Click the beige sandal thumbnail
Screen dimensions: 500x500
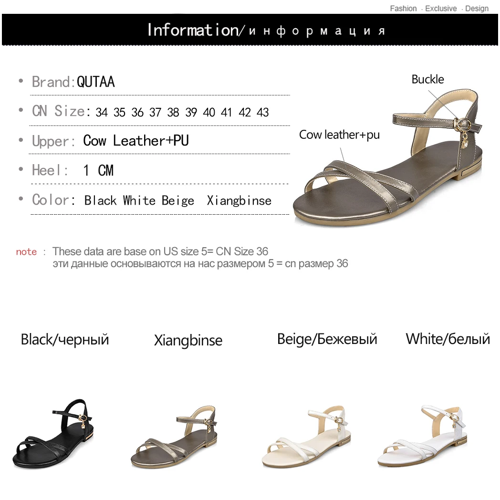pos(306,437)
